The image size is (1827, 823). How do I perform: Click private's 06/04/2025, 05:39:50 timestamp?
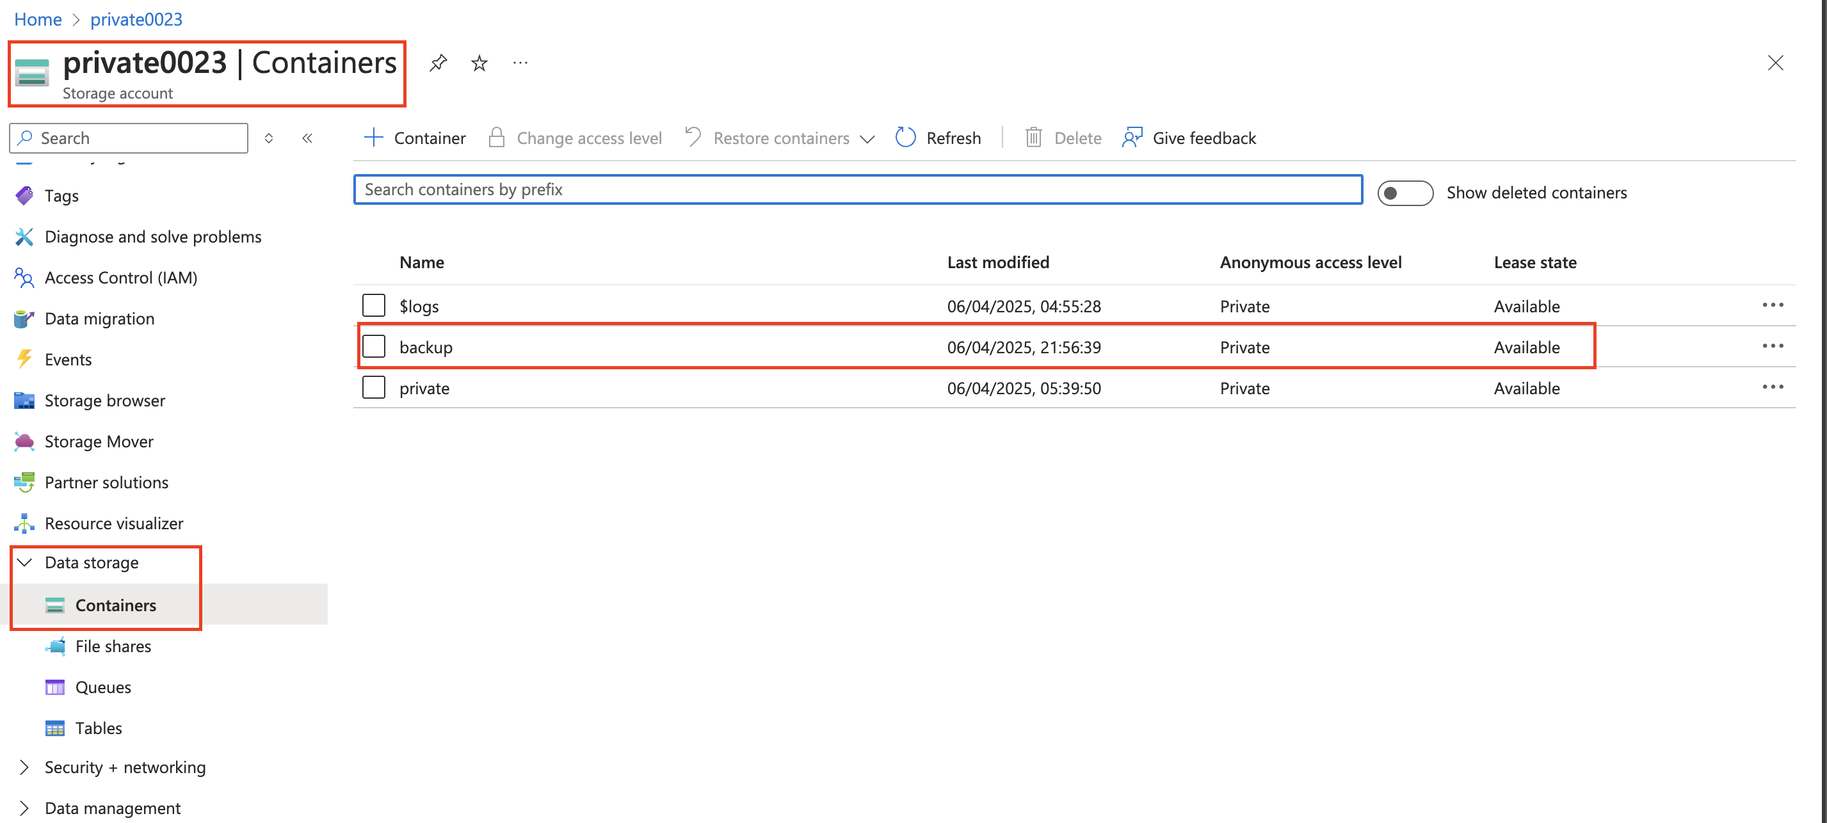point(1024,388)
